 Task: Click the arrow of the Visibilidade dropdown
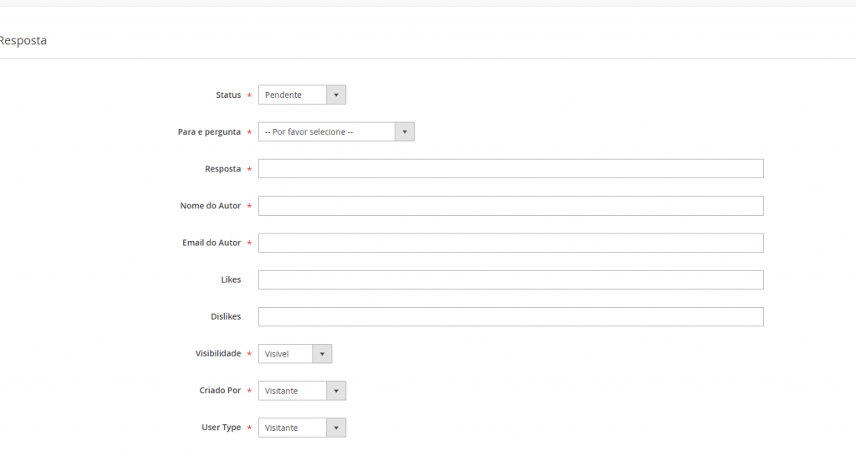click(x=322, y=354)
